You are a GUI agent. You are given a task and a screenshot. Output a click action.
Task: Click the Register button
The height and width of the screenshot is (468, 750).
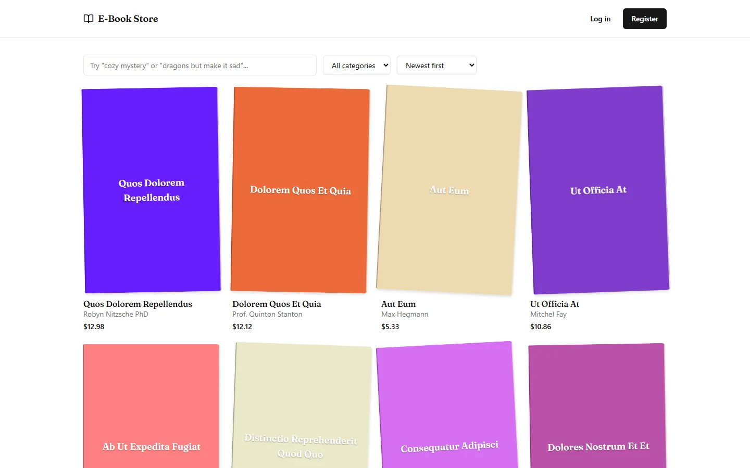tap(645, 19)
